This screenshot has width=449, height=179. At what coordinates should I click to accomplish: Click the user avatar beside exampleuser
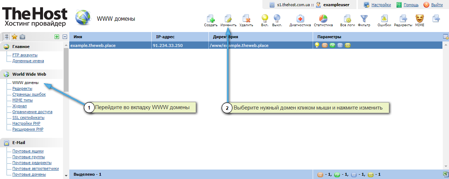pyautogui.click(x=319, y=5)
